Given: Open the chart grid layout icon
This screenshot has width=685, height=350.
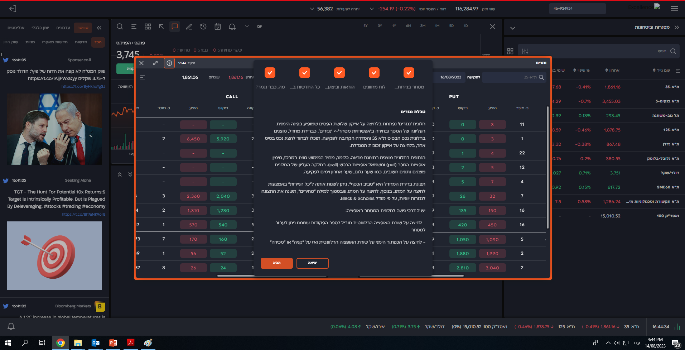Looking at the screenshot, I should pyautogui.click(x=148, y=27).
